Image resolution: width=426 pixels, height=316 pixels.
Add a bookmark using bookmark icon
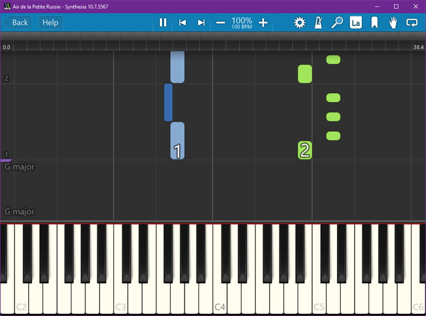click(x=374, y=23)
